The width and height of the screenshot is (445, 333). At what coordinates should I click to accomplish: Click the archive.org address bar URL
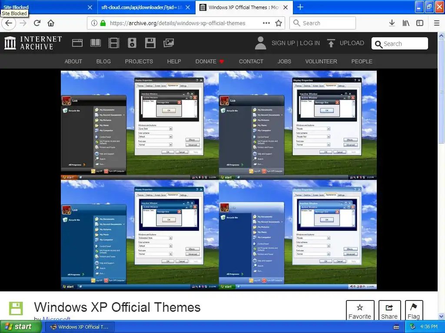[177, 23]
